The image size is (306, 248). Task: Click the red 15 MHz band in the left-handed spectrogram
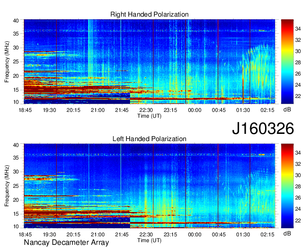click(x=78, y=213)
